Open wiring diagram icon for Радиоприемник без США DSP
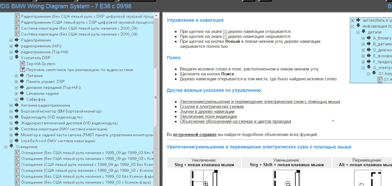This screenshot has width=392, height=186. click(x=17, y=16)
